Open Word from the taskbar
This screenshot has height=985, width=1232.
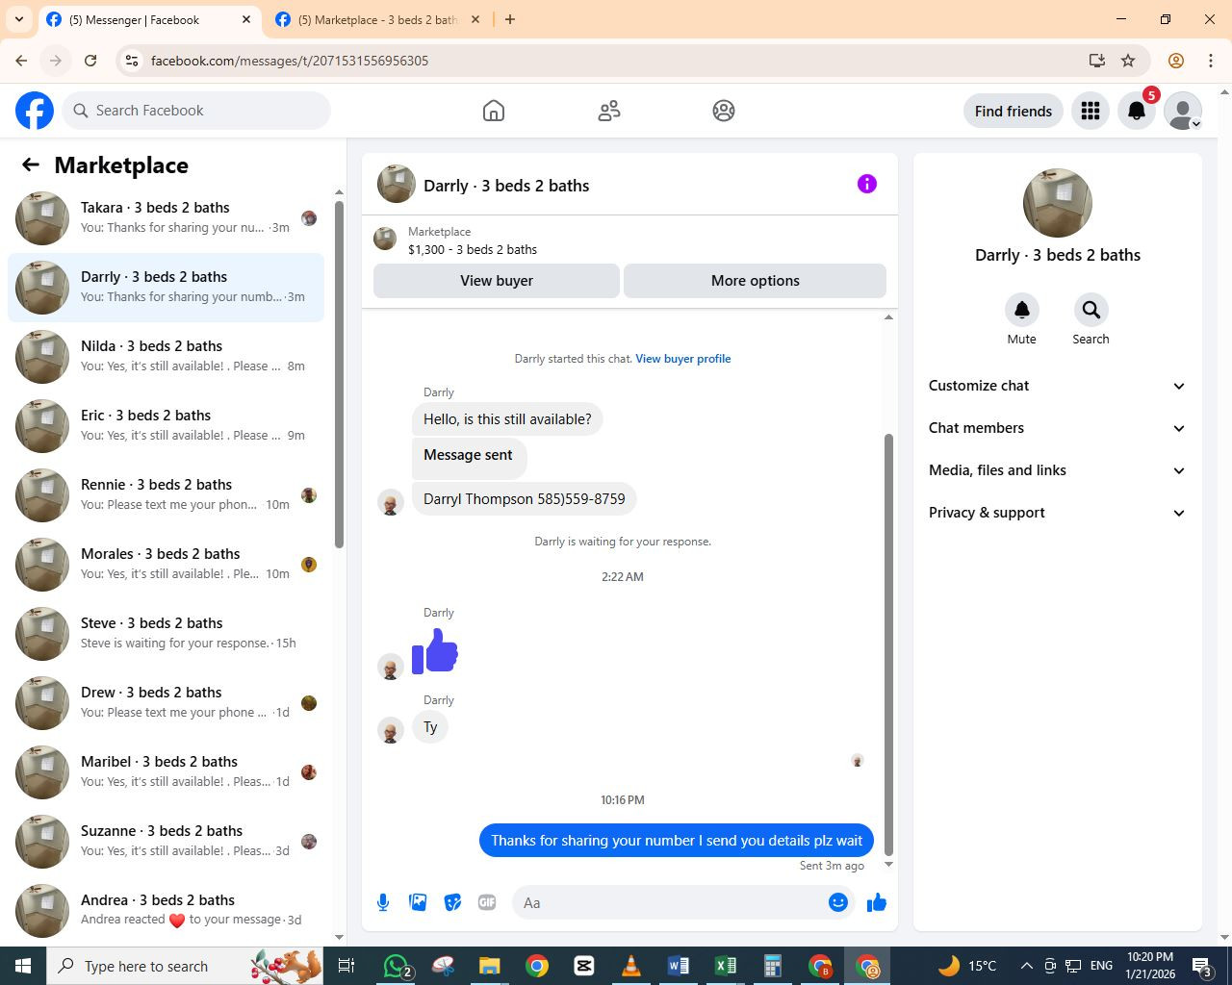coord(678,966)
